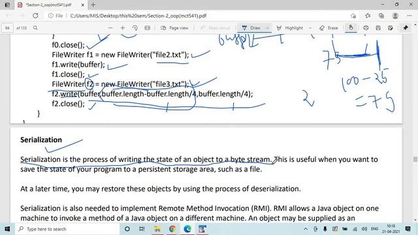The height and width of the screenshot is (235, 418).
Task: Unpin the PDF toolbar
Action: [406, 27]
